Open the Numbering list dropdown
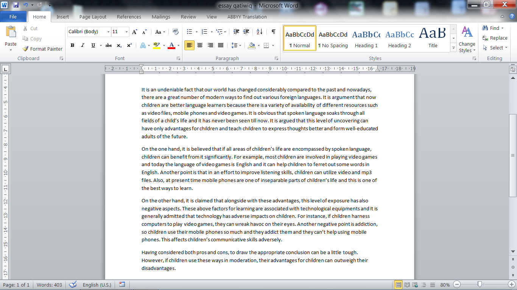 click(212, 32)
